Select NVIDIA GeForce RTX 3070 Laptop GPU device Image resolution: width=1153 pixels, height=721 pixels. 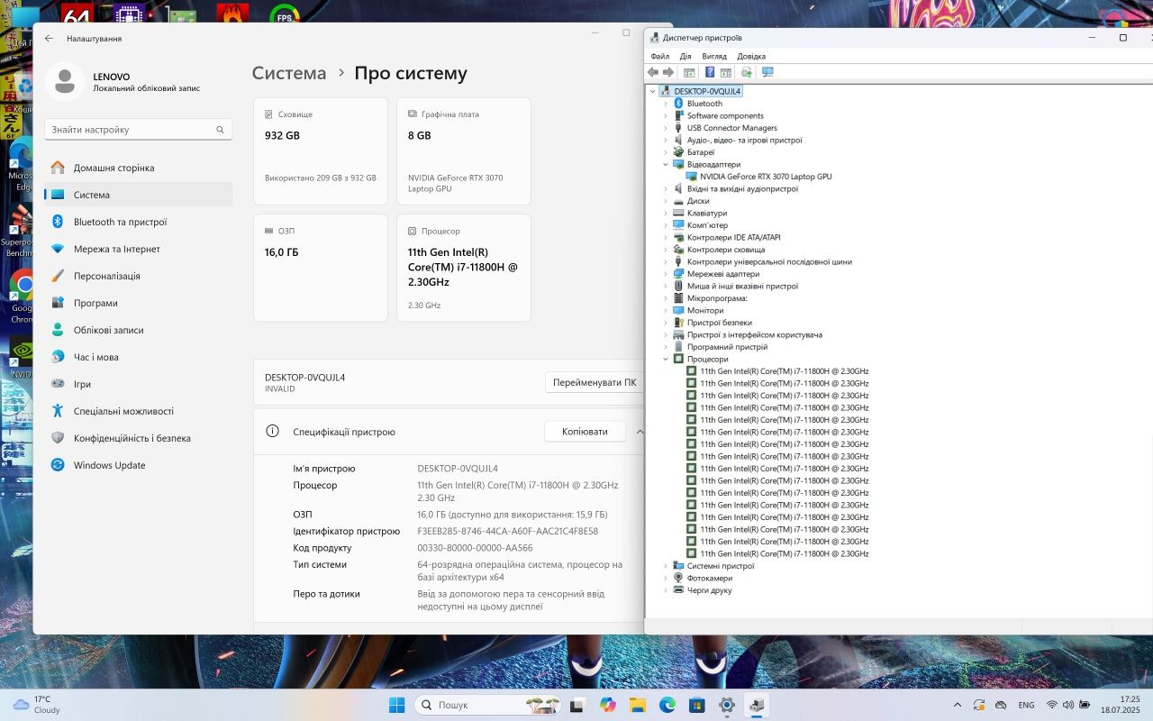(x=766, y=177)
